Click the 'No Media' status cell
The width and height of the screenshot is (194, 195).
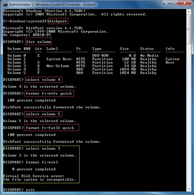(149, 55)
